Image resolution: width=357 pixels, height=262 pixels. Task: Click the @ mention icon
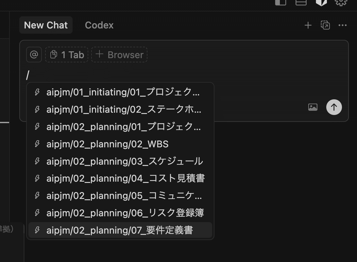[34, 55]
